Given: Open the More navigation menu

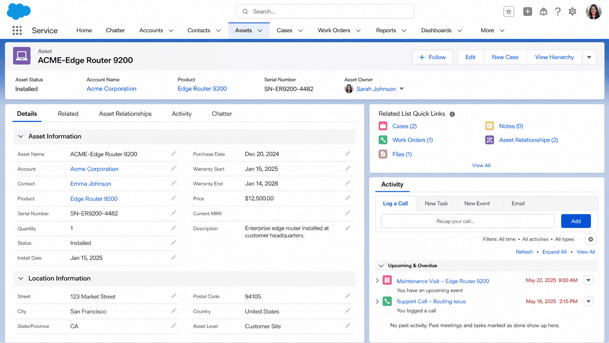Looking at the screenshot, I should click(x=492, y=31).
